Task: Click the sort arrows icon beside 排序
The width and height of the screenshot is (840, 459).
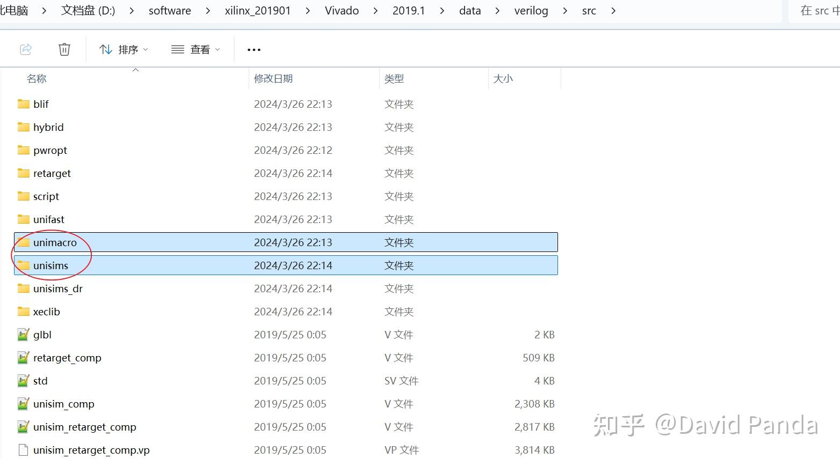Action: pos(105,49)
